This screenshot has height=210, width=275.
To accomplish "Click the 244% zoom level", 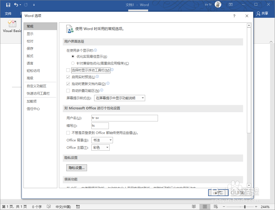I will [x=265, y=207].
